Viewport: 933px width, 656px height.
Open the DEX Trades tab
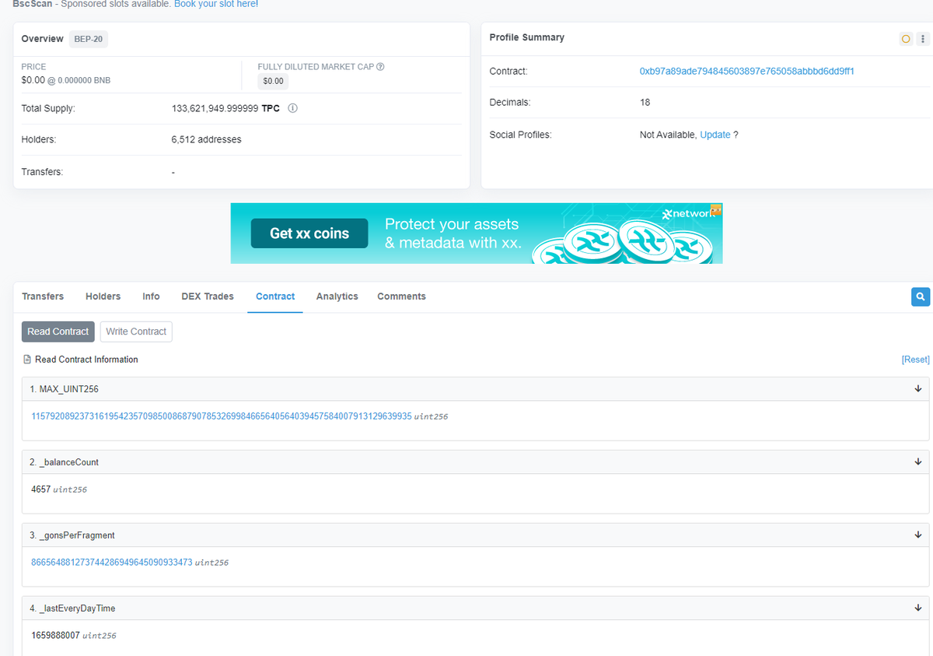pos(207,296)
